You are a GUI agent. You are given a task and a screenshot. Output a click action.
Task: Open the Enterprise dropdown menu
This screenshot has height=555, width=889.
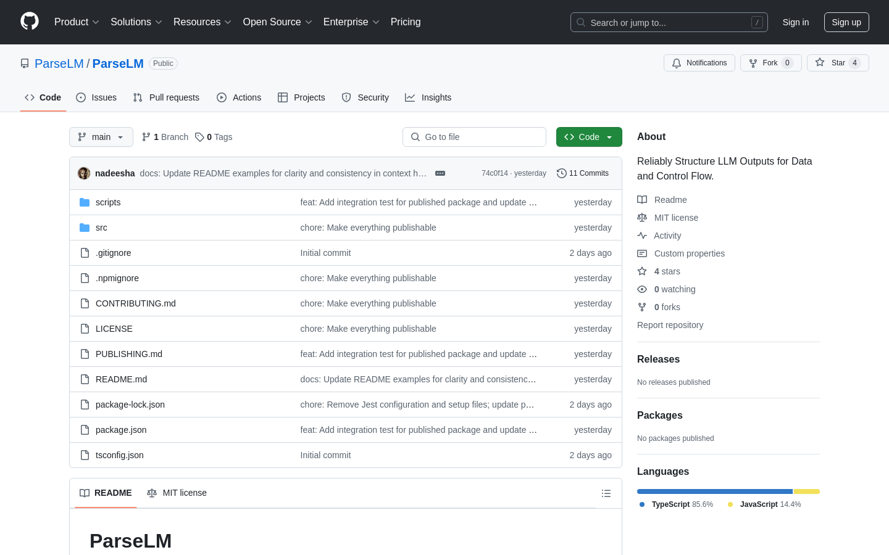pyautogui.click(x=351, y=22)
